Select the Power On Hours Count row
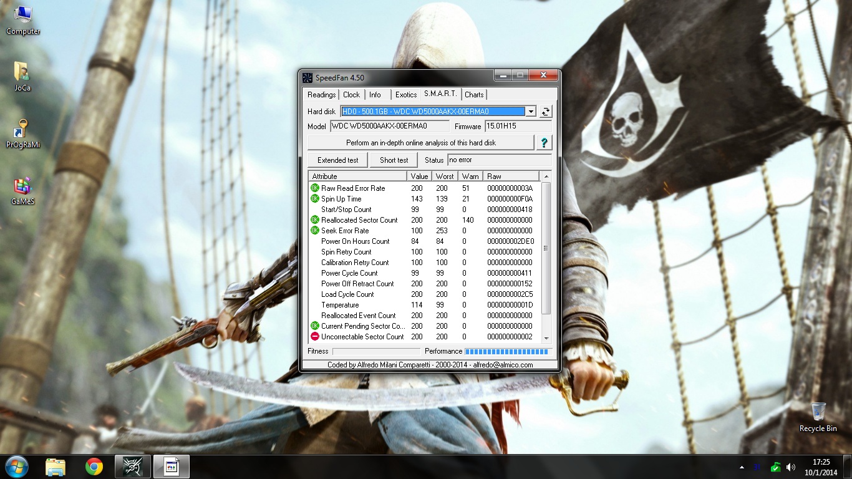The width and height of the screenshot is (852, 479). tap(425, 241)
